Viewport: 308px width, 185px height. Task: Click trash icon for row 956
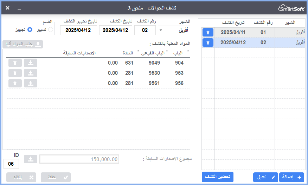(15, 83)
